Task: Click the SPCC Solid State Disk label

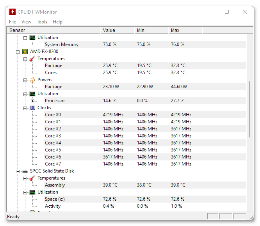Action: tap(52, 171)
